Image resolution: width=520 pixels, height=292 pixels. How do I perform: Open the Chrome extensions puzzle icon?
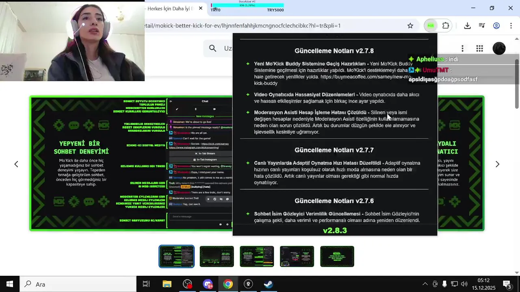coord(446,26)
